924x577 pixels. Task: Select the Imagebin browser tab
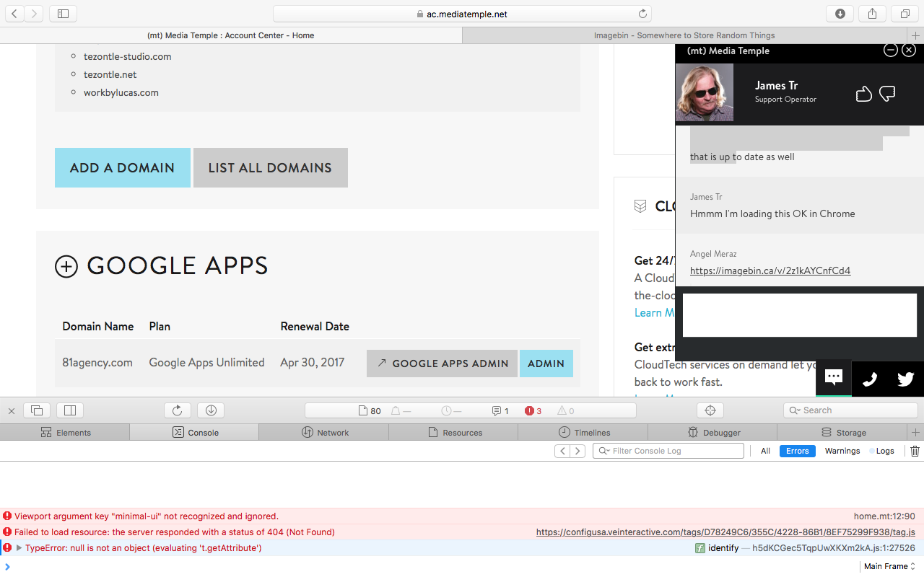pyautogui.click(x=684, y=35)
